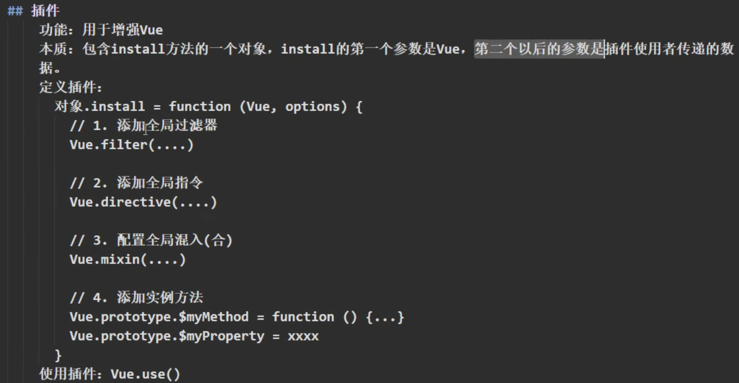Click the wrapped text "据。"
The image size is (739, 383).
[50, 68]
